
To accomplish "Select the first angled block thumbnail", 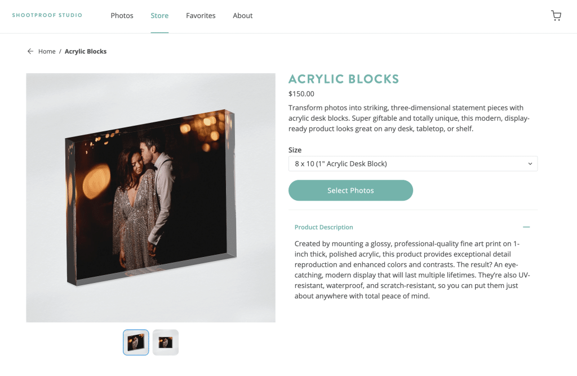I will pyautogui.click(x=136, y=343).
